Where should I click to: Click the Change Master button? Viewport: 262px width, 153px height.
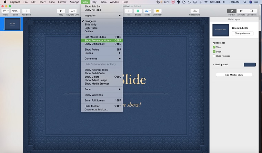coord(242,33)
